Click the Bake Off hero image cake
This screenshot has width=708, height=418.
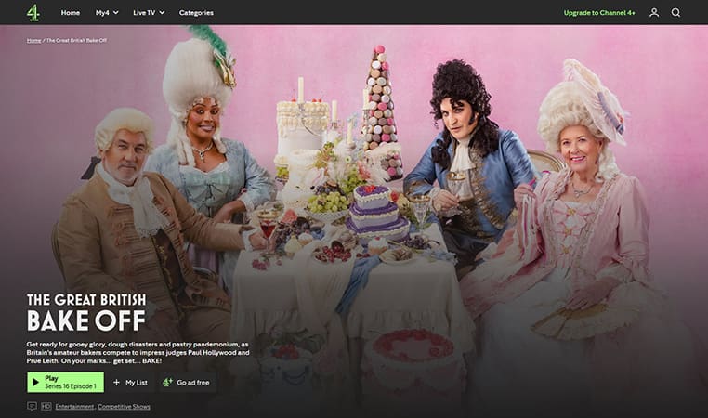pyautogui.click(x=378, y=213)
